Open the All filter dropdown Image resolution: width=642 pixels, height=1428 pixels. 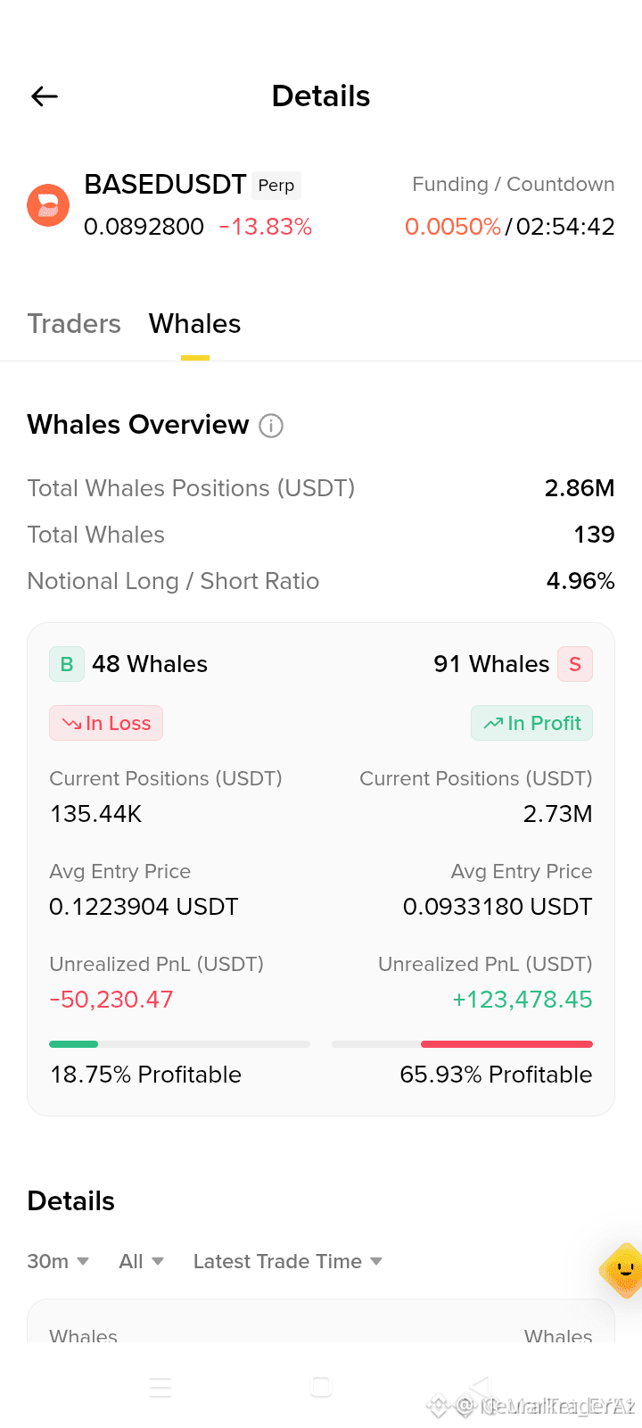coord(142,1261)
